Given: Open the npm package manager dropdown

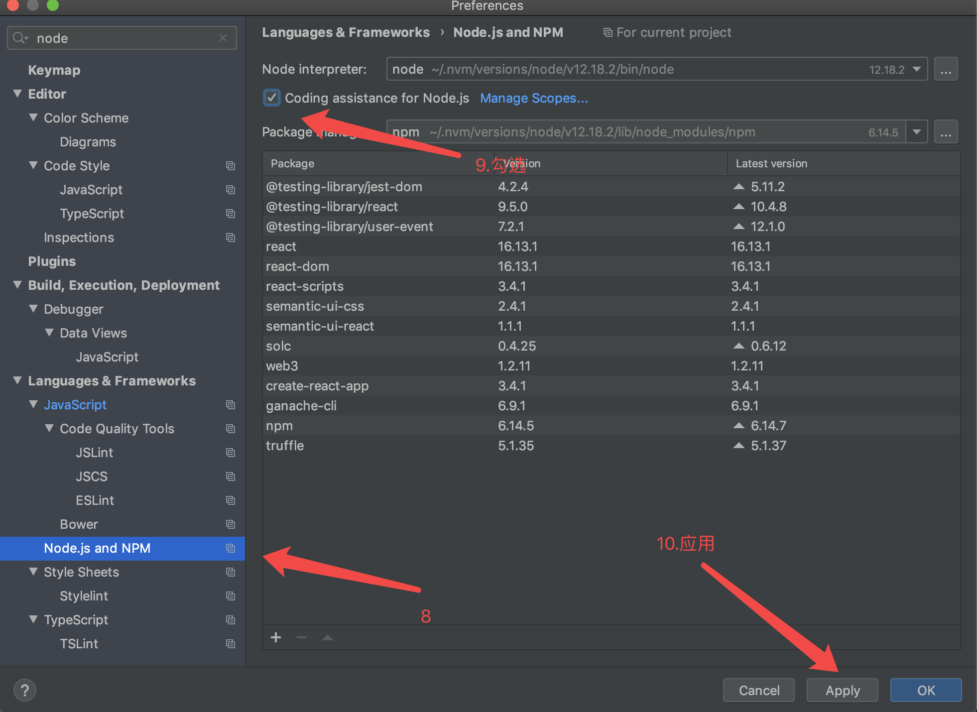Looking at the screenshot, I should coord(917,132).
